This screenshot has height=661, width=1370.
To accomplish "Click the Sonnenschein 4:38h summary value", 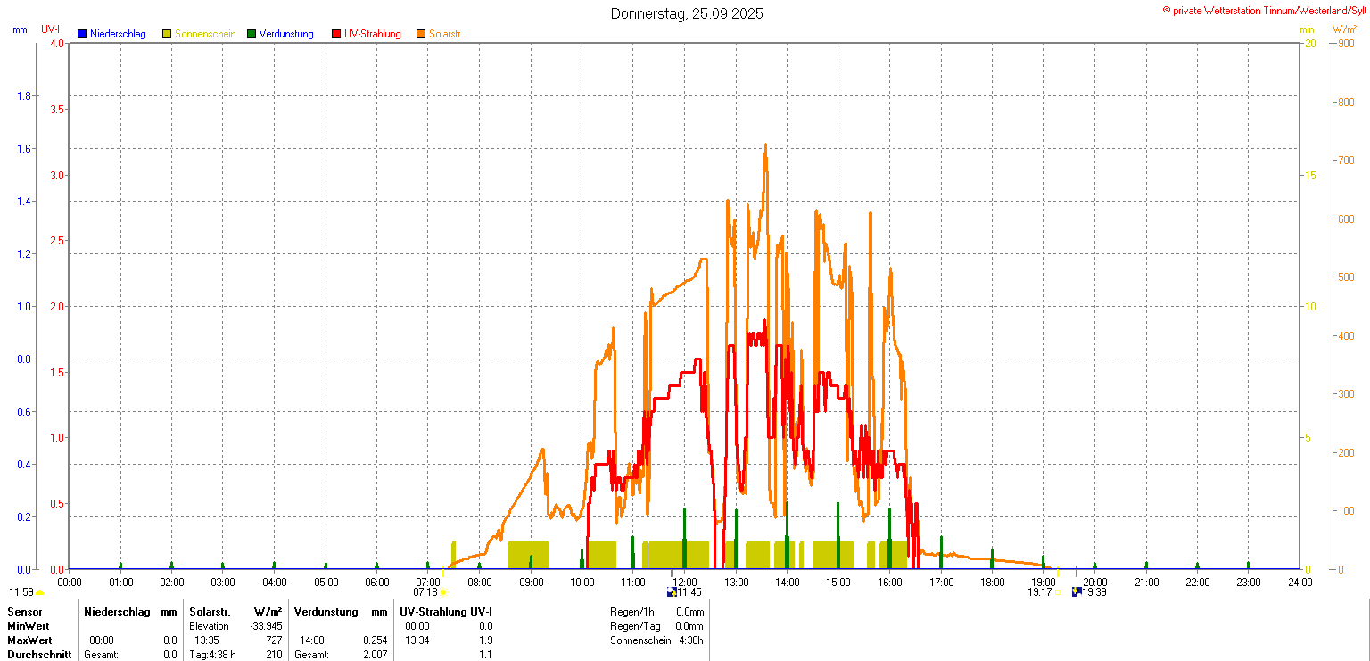I will pos(690,640).
